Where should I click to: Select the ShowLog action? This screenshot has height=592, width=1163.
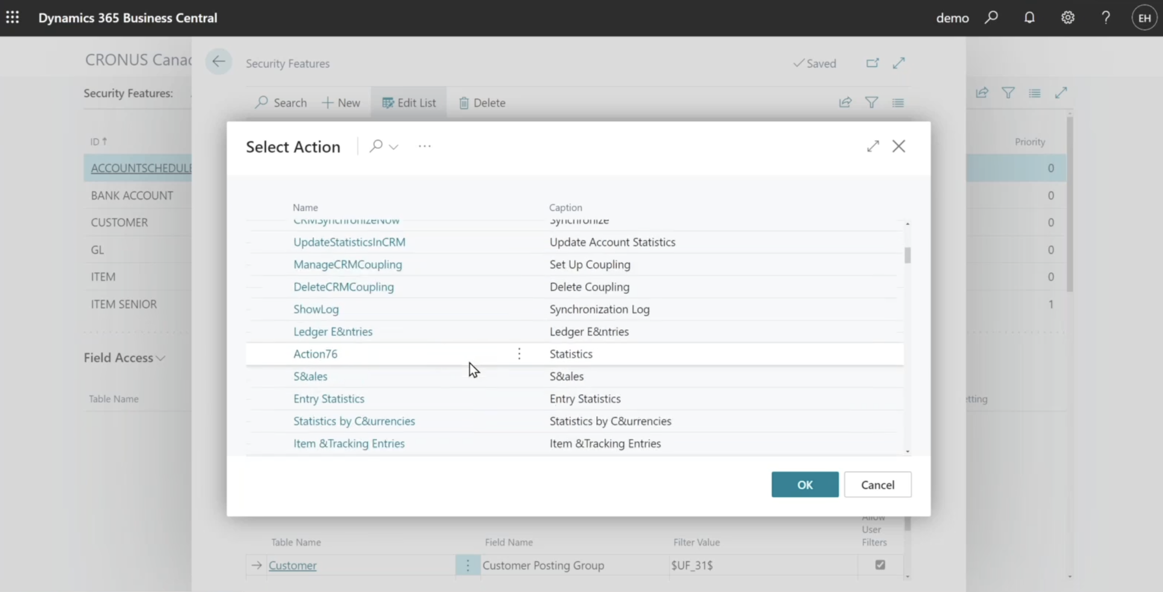point(316,309)
